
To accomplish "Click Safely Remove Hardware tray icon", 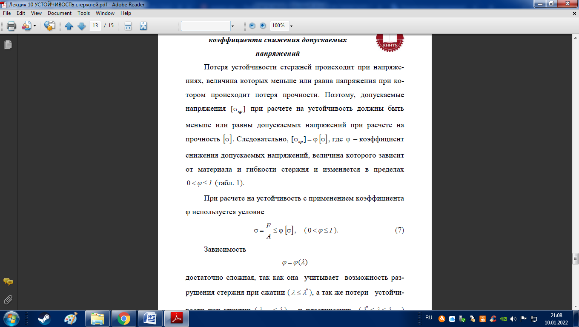I will click(x=462, y=318).
